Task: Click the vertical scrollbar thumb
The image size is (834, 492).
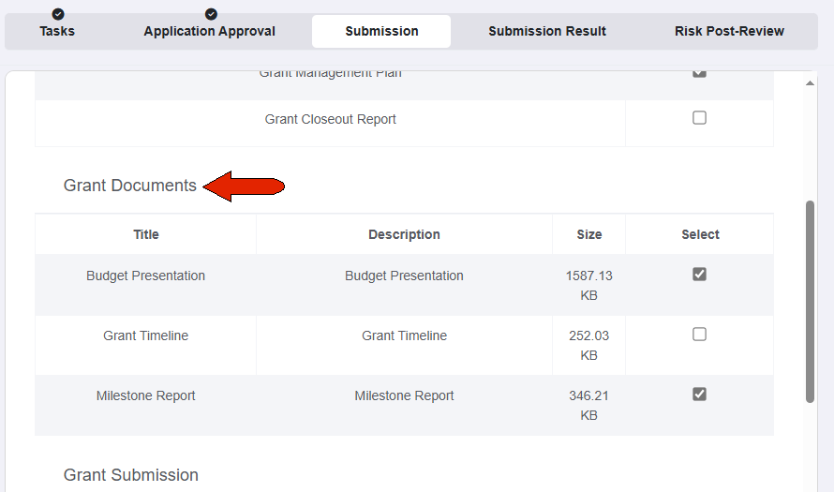Action: pos(810,302)
